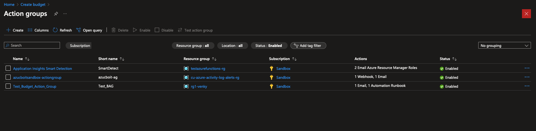This screenshot has height=131, width=536.
Task: Click the 1 Webhook, 1 Email cell
Action: tap(371, 77)
